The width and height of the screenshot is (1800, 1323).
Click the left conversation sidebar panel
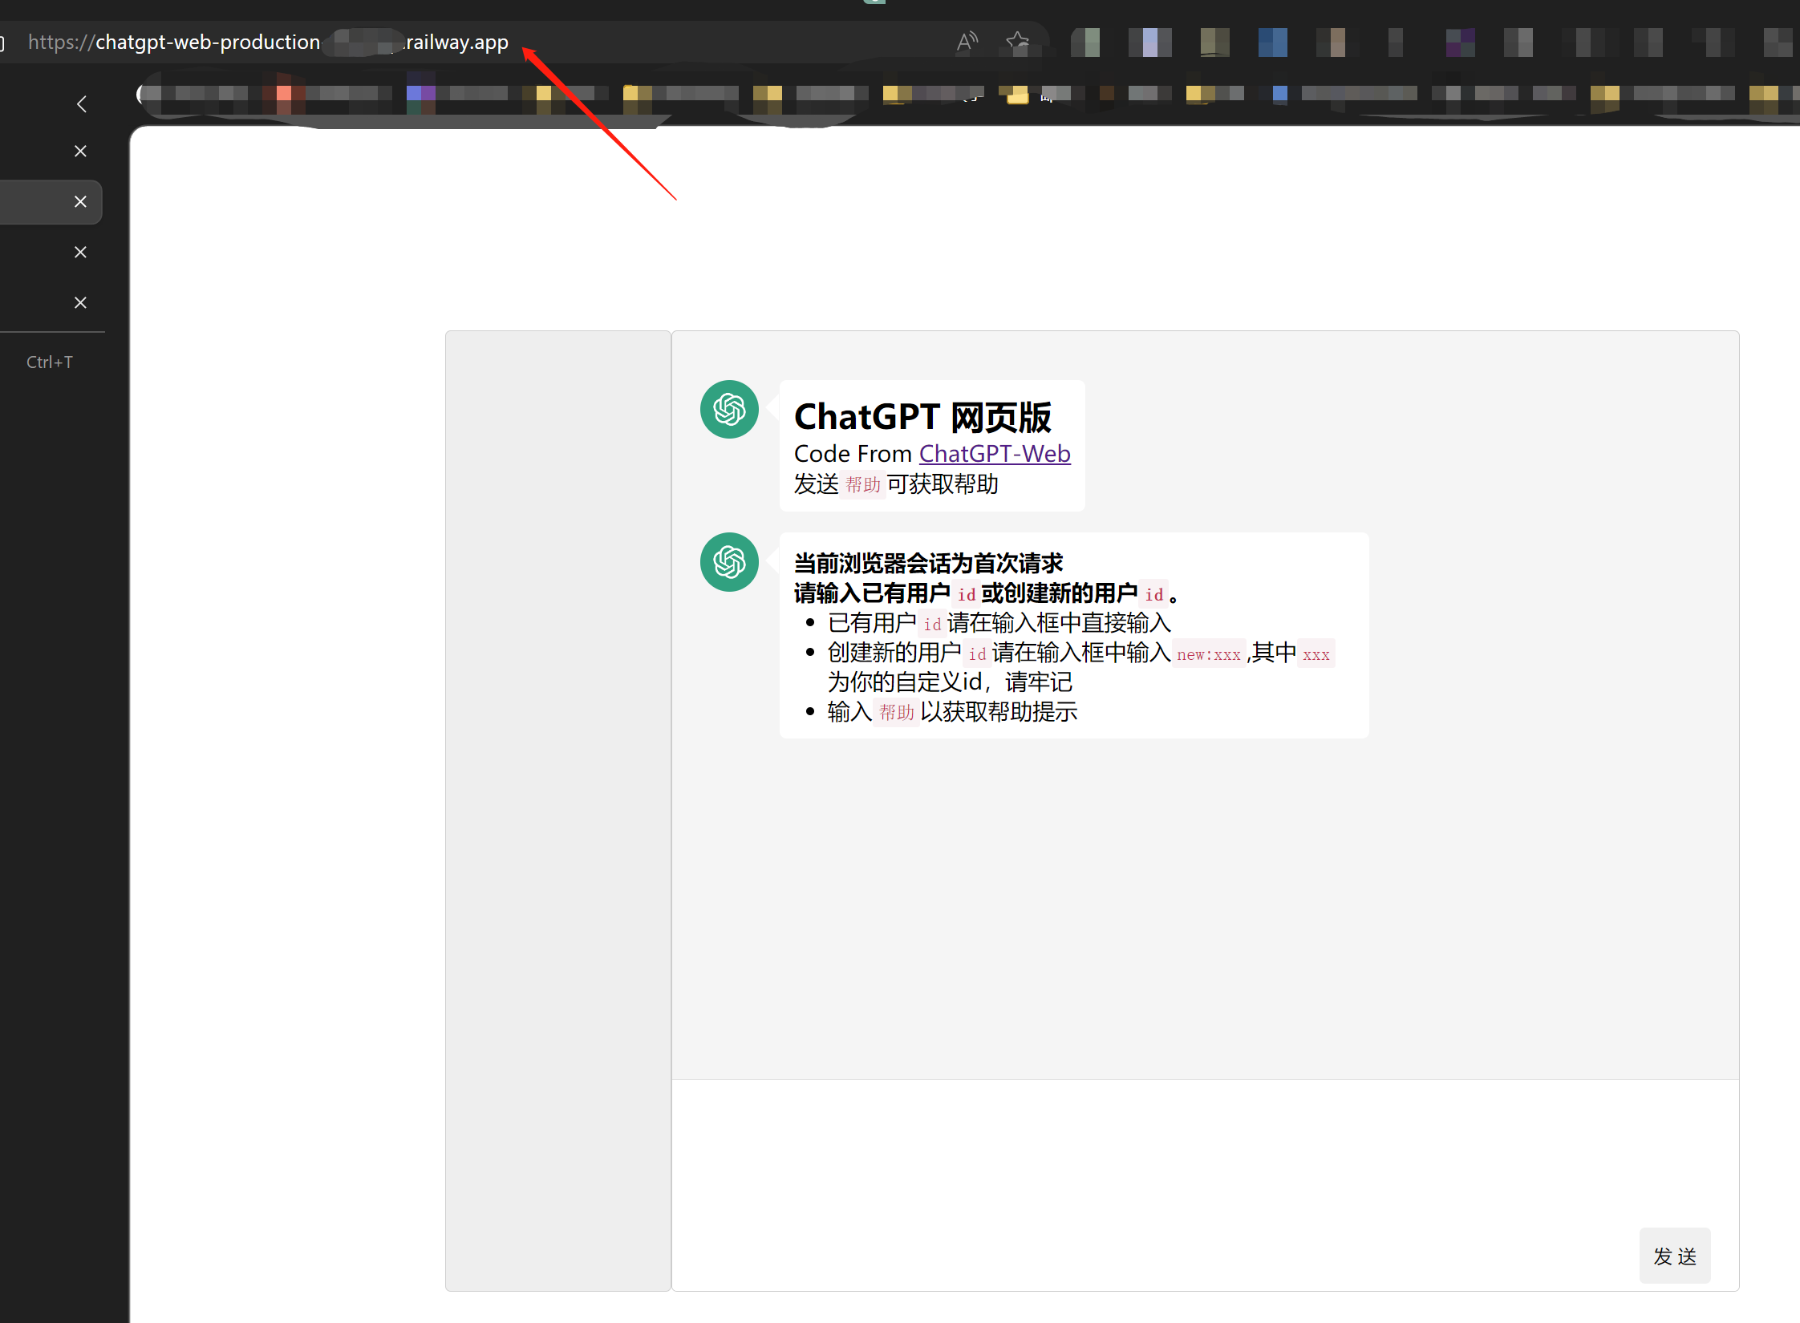pyautogui.click(x=558, y=810)
